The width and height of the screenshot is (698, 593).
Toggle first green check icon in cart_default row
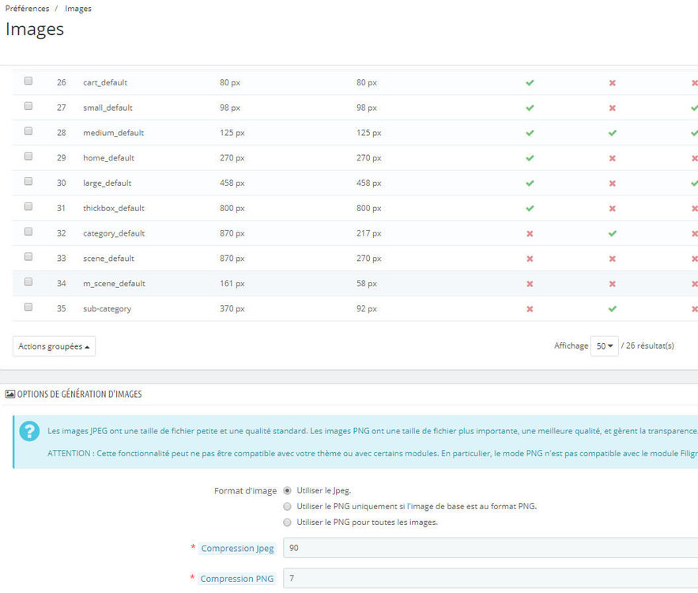(530, 83)
